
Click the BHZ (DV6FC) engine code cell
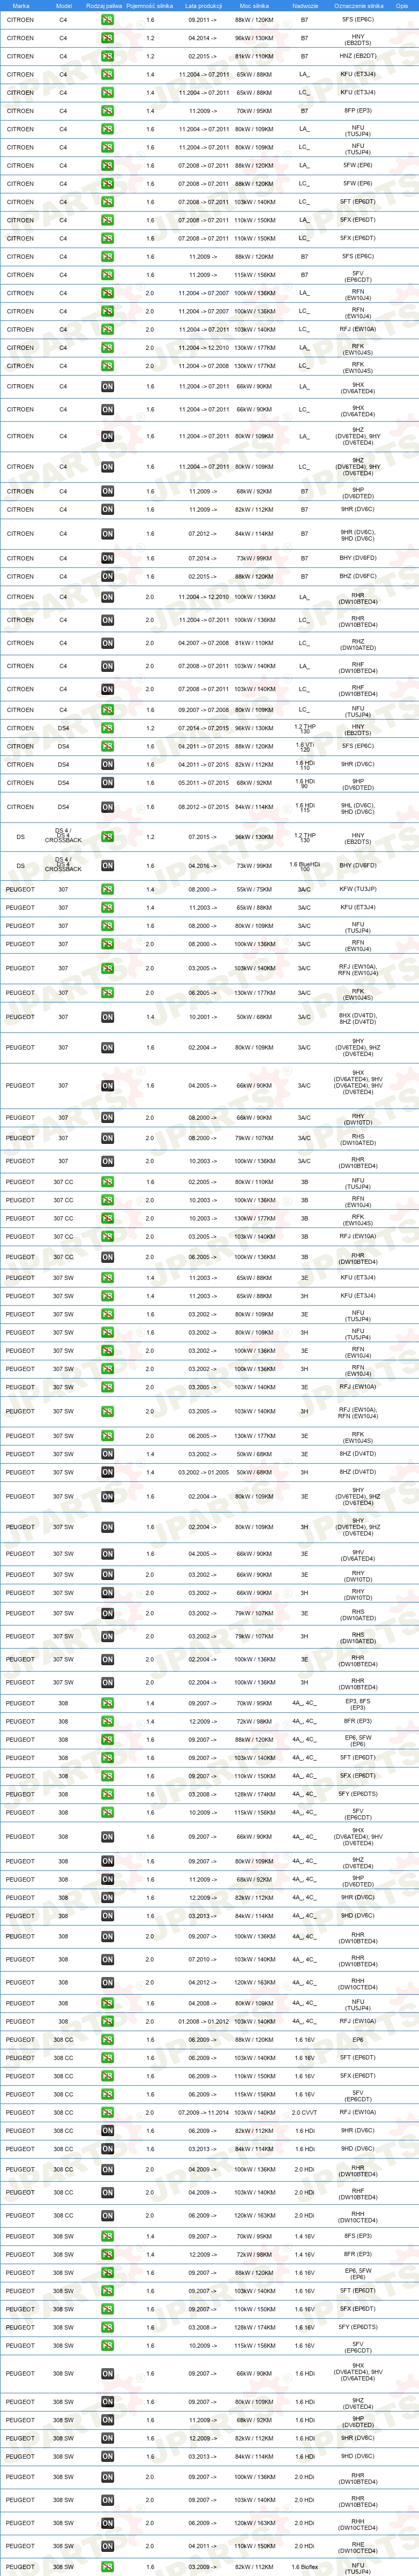(358, 576)
